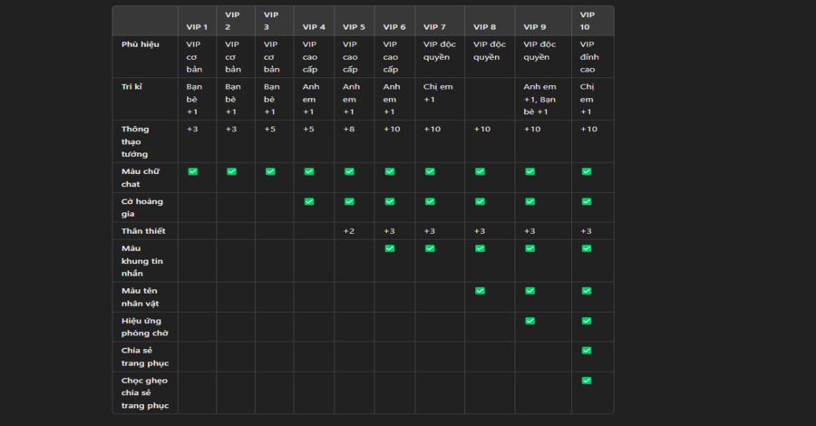Click the VIP 10 column header

(588, 21)
